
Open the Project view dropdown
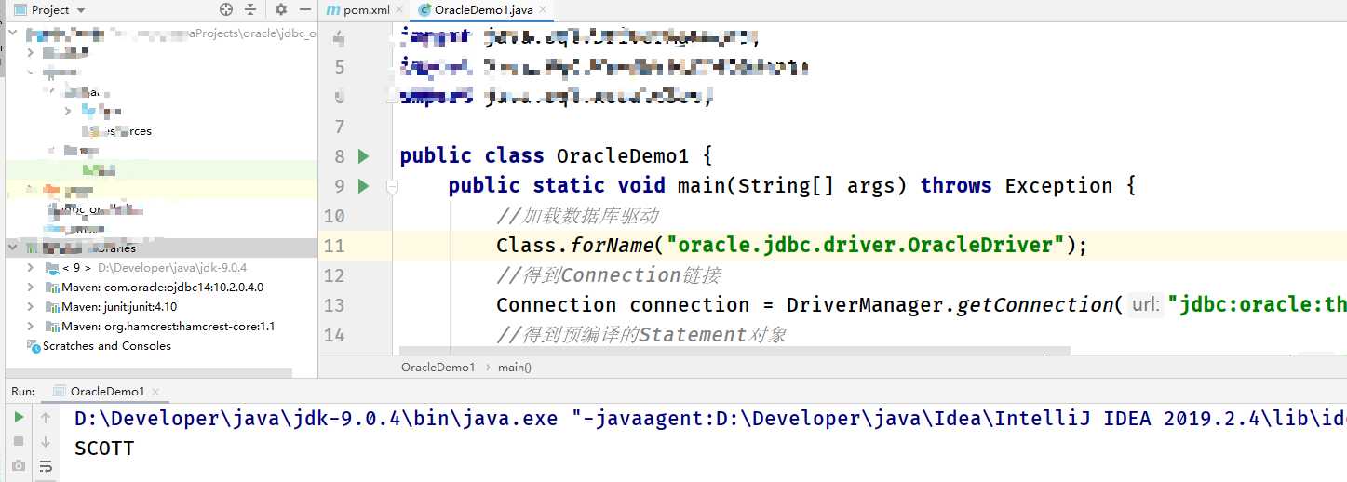pyautogui.click(x=80, y=10)
